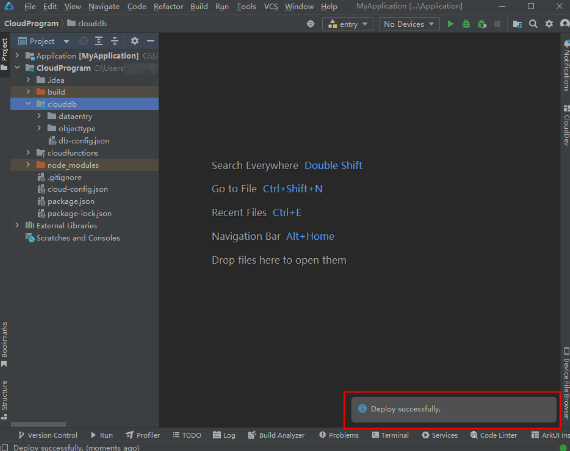
Task: Open the Services tool window
Action: click(x=440, y=435)
